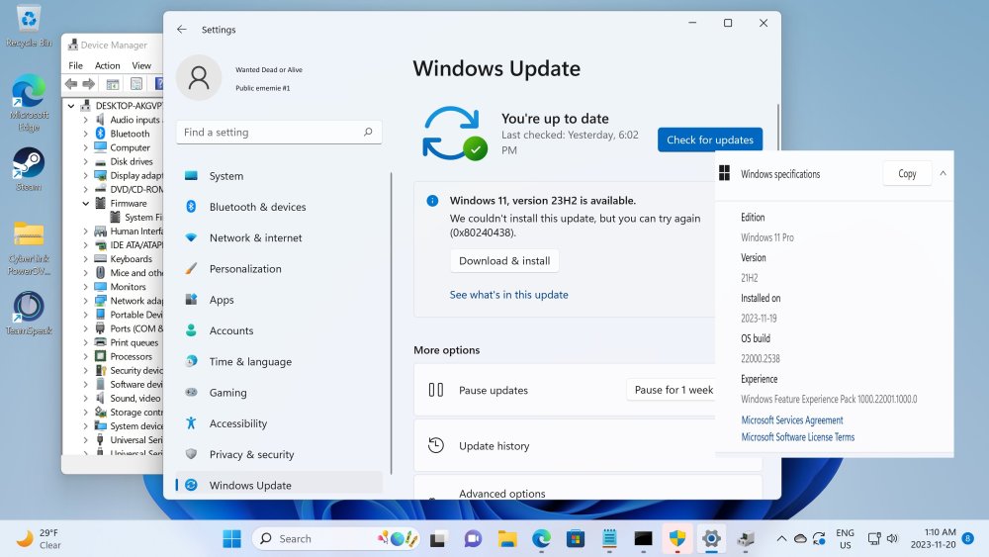Click the Steam desktop shortcut
The height and width of the screenshot is (557, 989).
click(x=29, y=167)
